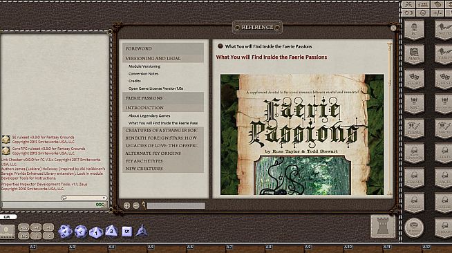Click the +5 modifier button

(48, 227)
